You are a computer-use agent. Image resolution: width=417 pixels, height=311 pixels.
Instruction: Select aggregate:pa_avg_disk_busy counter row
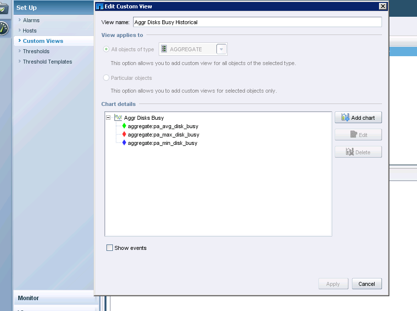click(x=163, y=126)
